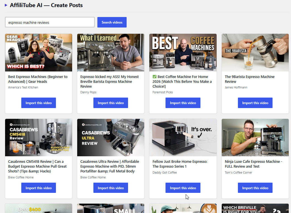Click title 'Best Espresso Machines (Beginner to Advanced)'
The width and height of the screenshot is (291, 213).
coord(38,79)
